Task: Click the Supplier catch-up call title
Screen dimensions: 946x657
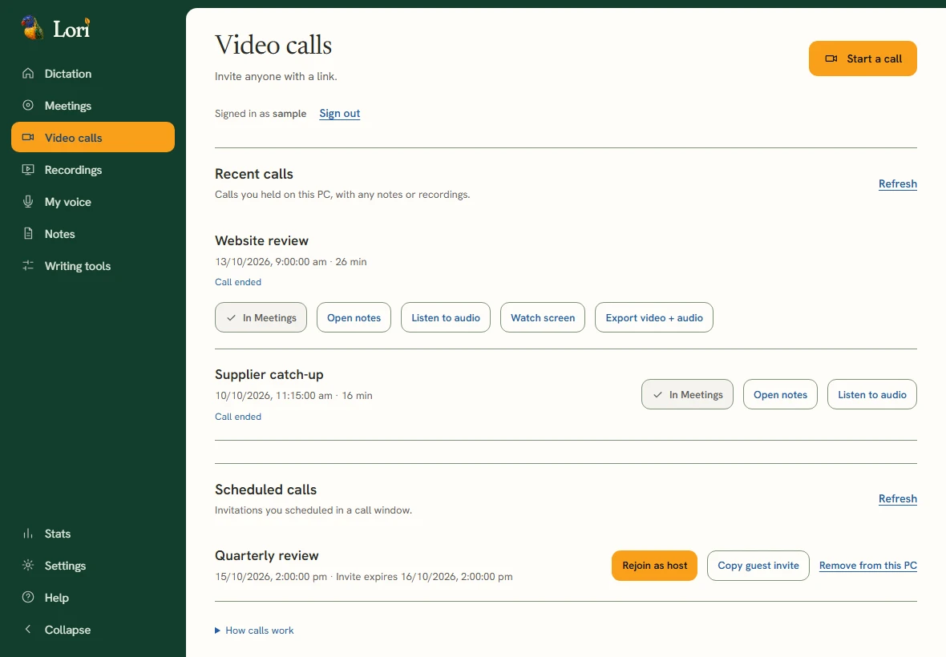Action: [x=269, y=374]
